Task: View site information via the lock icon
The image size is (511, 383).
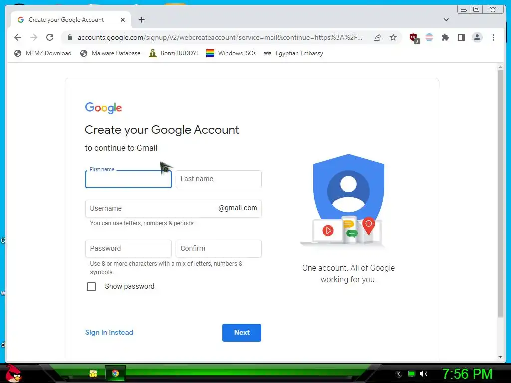Action: (69, 37)
